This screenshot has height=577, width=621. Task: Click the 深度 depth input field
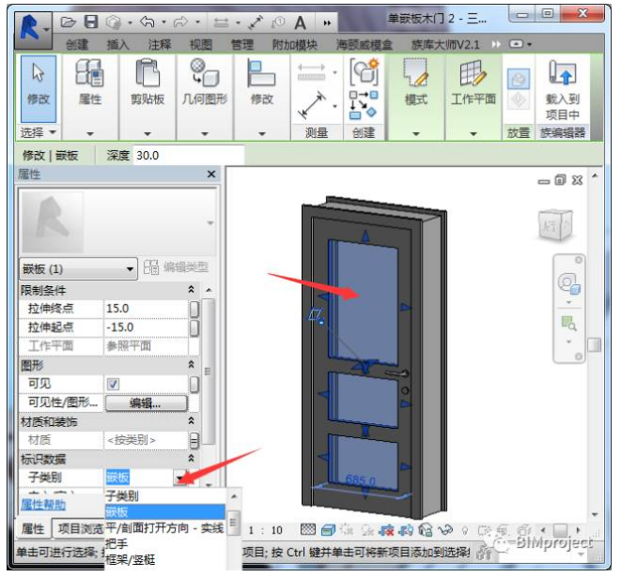tap(187, 155)
